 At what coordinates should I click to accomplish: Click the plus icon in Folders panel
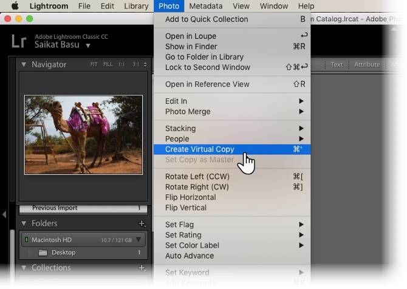142,223
